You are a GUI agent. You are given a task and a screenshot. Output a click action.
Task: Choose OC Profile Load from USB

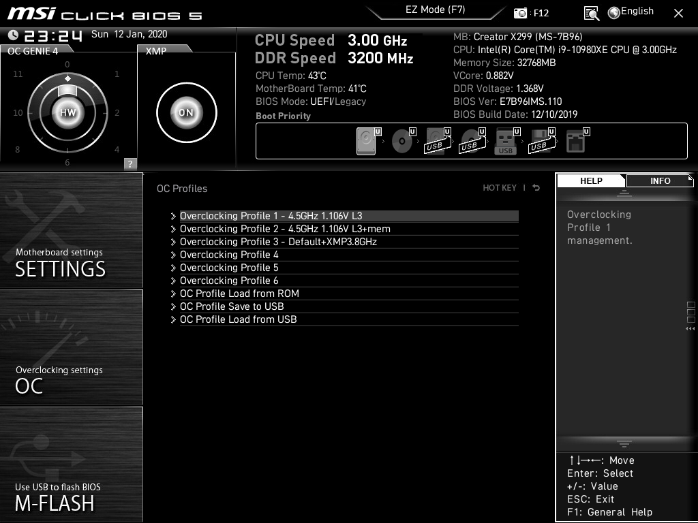click(349, 319)
